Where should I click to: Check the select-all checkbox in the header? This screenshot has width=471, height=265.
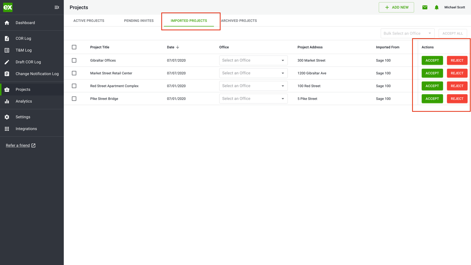pos(74,47)
